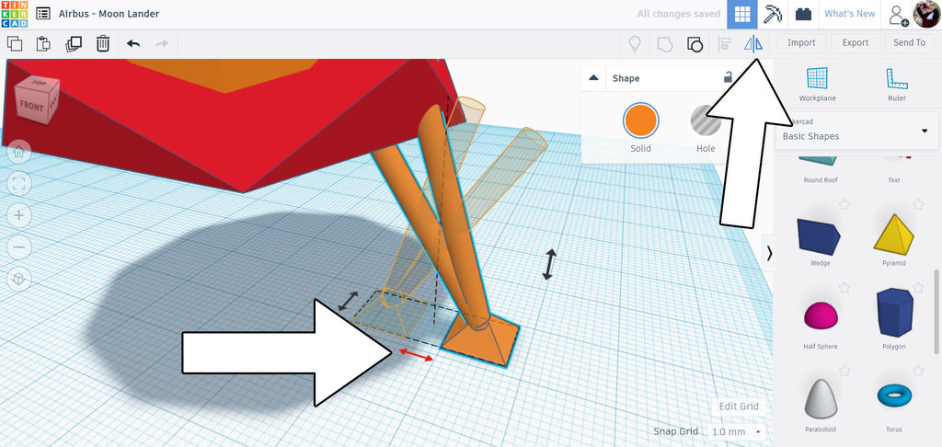Click the Paste icon in toolbar
This screenshot has height=447, width=942.
[43, 43]
